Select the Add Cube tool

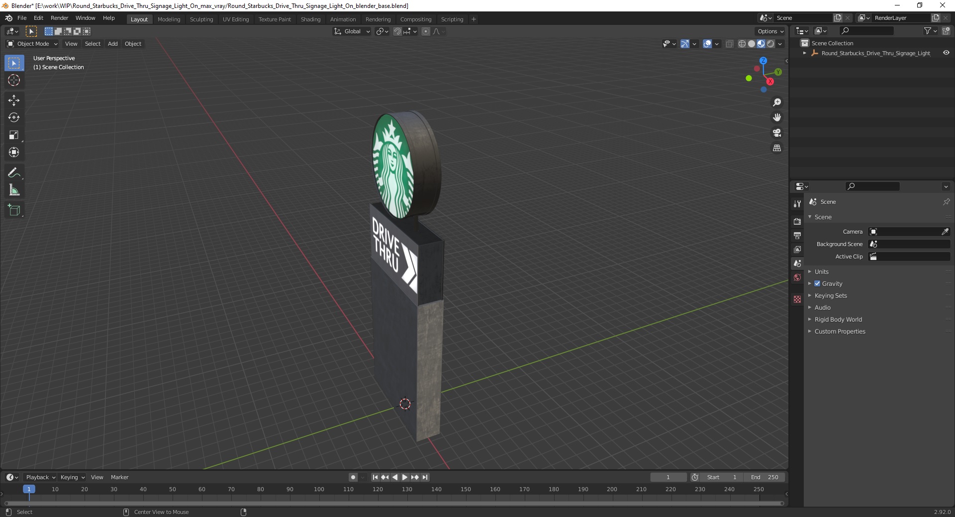click(x=14, y=210)
